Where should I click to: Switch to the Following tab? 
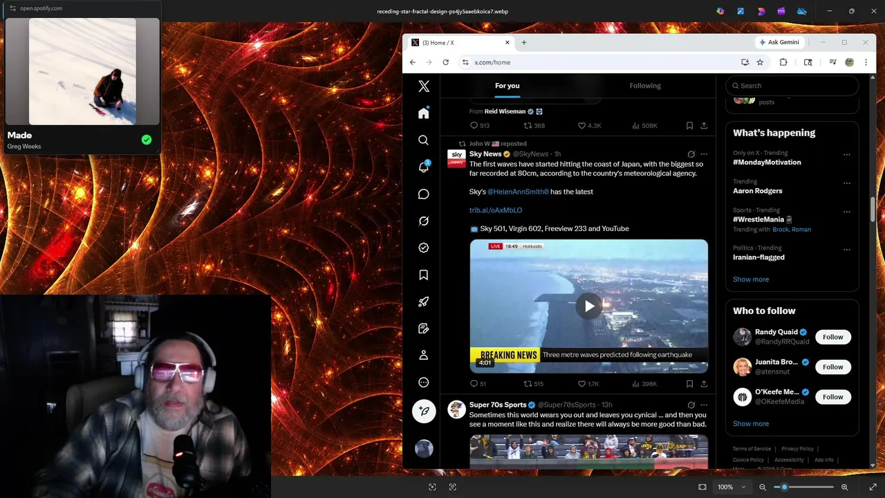click(x=645, y=86)
